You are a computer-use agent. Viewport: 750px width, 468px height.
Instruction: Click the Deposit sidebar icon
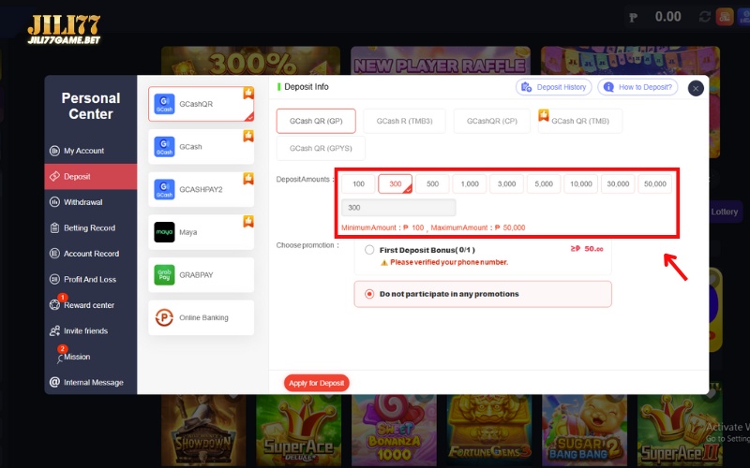54,176
